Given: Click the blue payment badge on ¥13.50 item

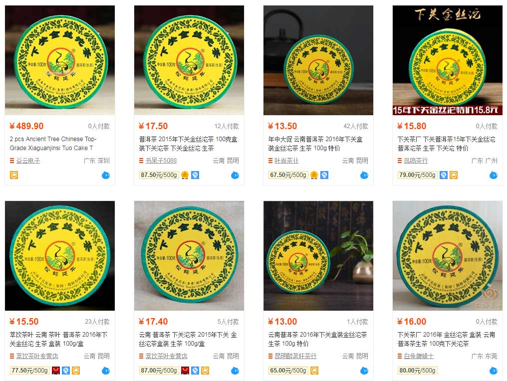Looking at the screenshot, I should click(x=324, y=175).
